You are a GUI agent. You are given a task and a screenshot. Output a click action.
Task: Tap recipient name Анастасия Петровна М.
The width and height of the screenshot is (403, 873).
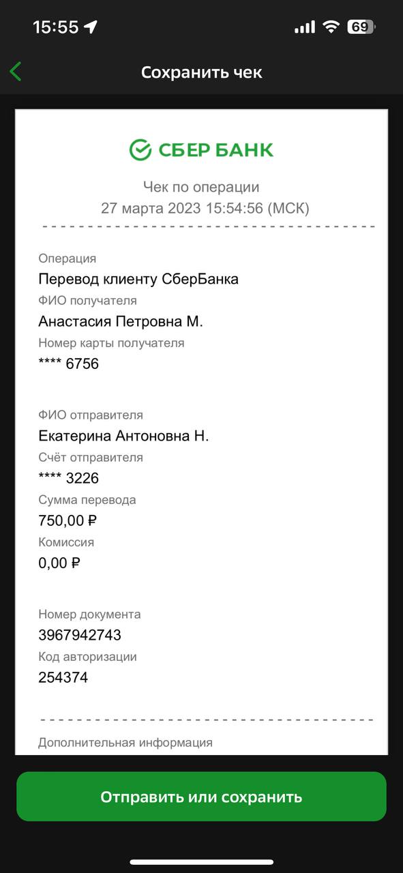tap(121, 321)
